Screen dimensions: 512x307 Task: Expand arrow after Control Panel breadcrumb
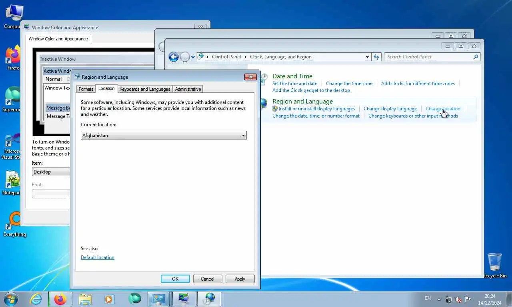click(246, 57)
